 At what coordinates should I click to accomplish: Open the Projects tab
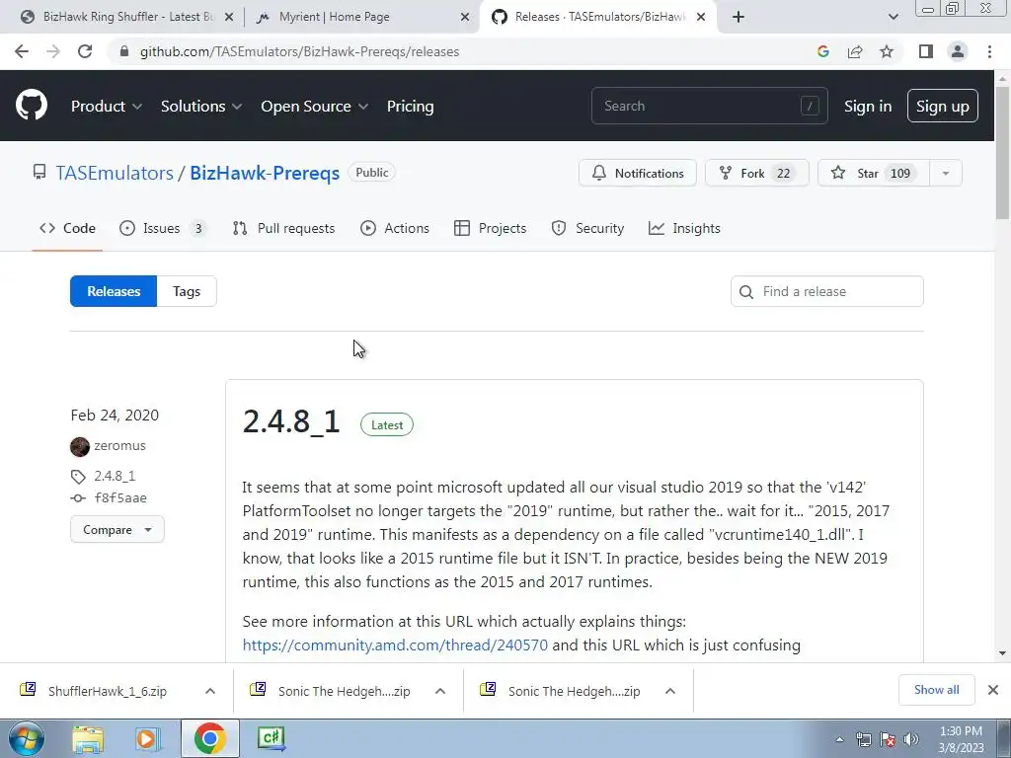coord(490,228)
